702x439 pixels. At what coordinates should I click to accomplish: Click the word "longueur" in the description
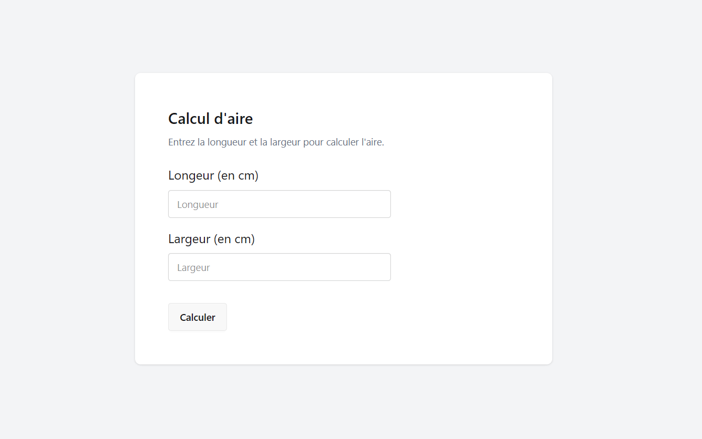pos(227,142)
